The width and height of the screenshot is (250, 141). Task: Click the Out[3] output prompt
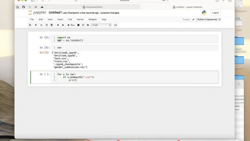click(45, 52)
